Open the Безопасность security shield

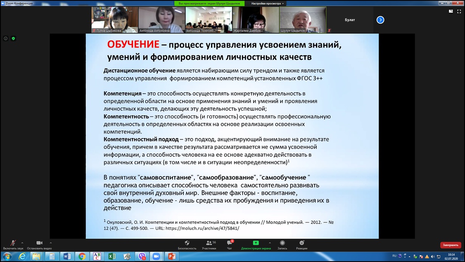tap(187, 243)
